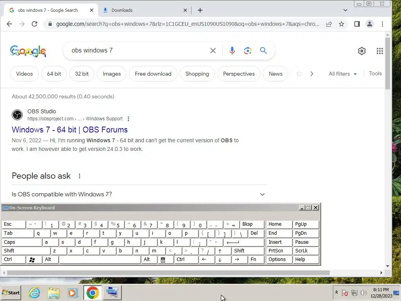The width and height of the screenshot is (401, 301).
Task: Toggle right Ctrl key on keyboard
Action: point(186,259)
